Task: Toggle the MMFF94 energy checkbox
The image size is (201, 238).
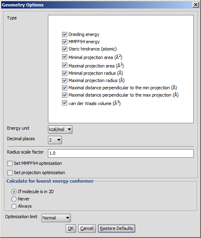Action: [x=64, y=42]
